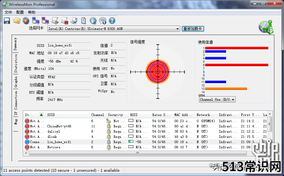Click the status bar access points summary text

tap(61, 170)
